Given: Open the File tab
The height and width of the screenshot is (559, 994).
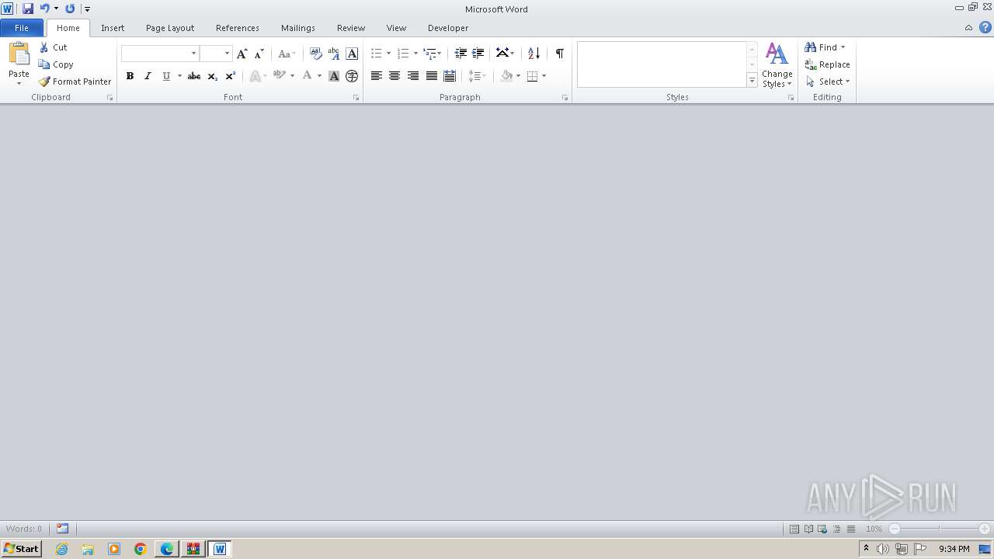Looking at the screenshot, I should (x=22, y=28).
